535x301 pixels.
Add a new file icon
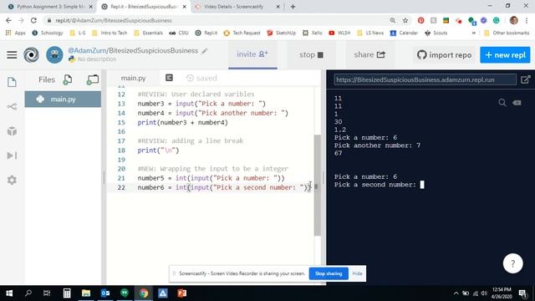pyautogui.click(x=68, y=79)
